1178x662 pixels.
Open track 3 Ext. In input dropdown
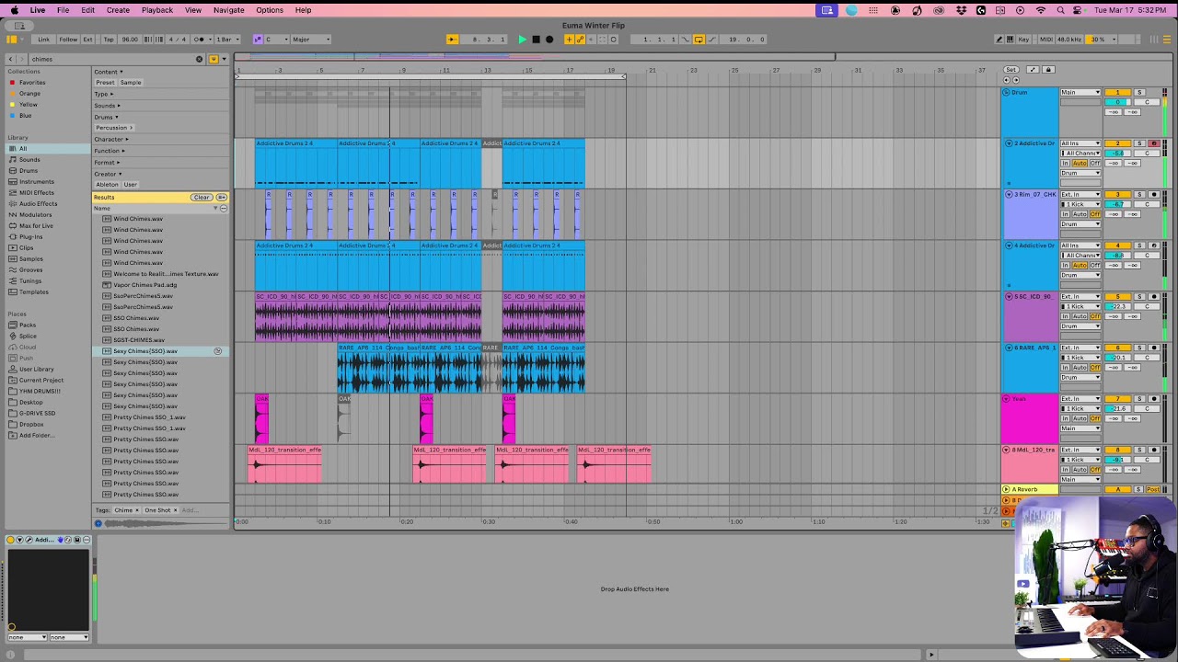(1080, 195)
